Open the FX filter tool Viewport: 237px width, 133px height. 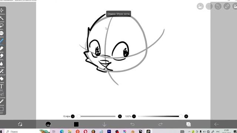(1, 33)
